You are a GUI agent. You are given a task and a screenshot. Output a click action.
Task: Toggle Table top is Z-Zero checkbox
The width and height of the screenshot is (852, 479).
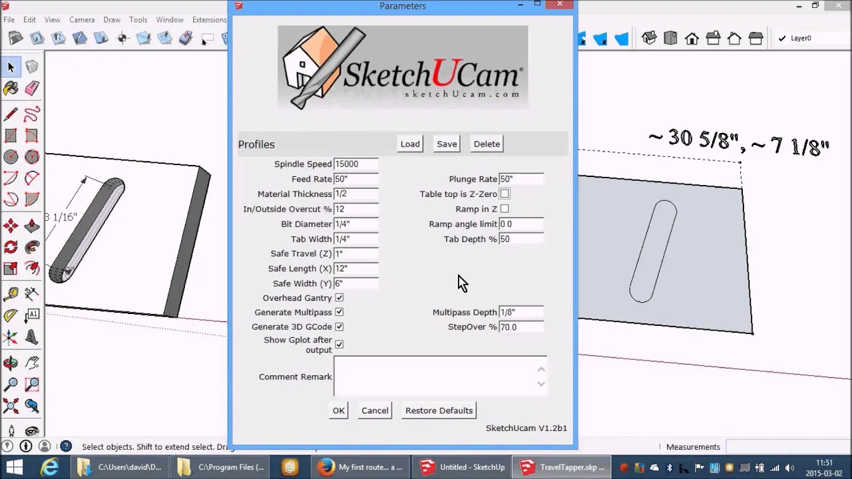[x=505, y=194]
